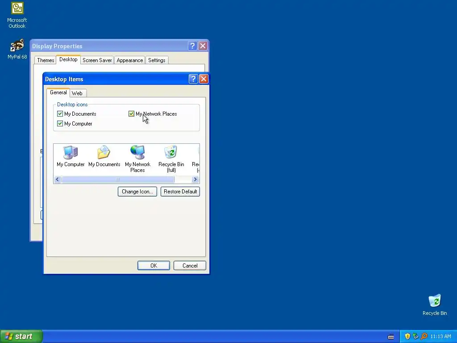Click the icon list scroll left arrow
The image size is (457, 343).
tap(58, 180)
